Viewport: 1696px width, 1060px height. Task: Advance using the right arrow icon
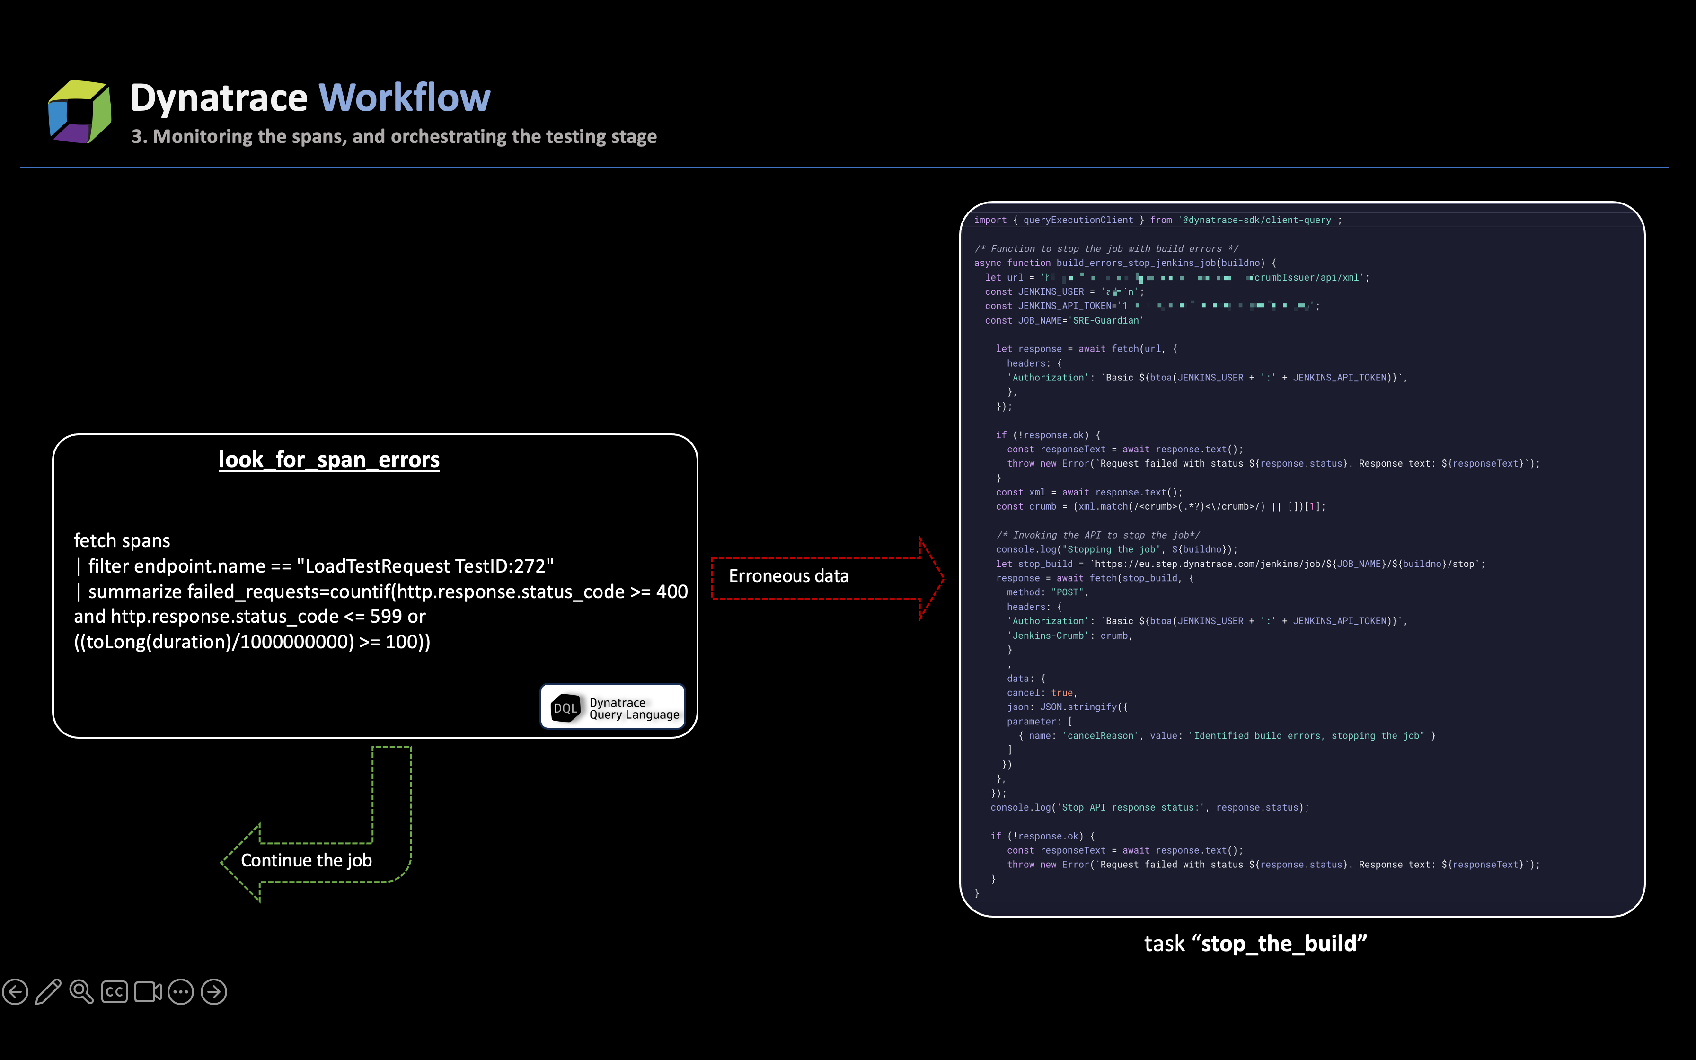tap(214, 991)
